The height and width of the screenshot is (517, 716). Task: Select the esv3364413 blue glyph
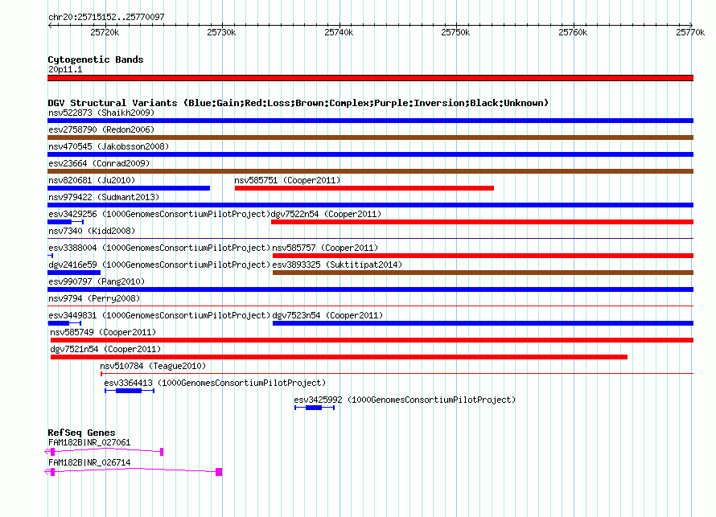pos(130,391)
